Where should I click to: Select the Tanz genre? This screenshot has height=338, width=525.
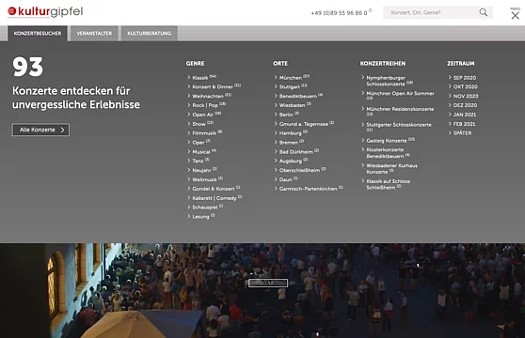click(x=199, y=161)
